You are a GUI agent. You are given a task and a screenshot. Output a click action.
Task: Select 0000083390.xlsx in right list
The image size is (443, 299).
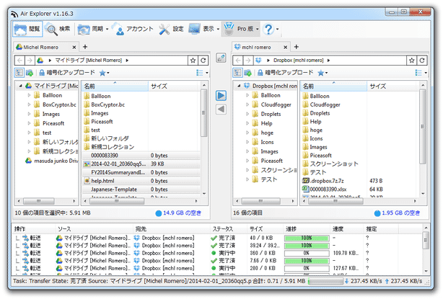click(328, 189)
